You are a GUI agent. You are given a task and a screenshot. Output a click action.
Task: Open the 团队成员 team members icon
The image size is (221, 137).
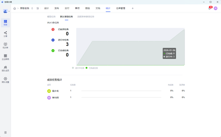click(5, 68)
